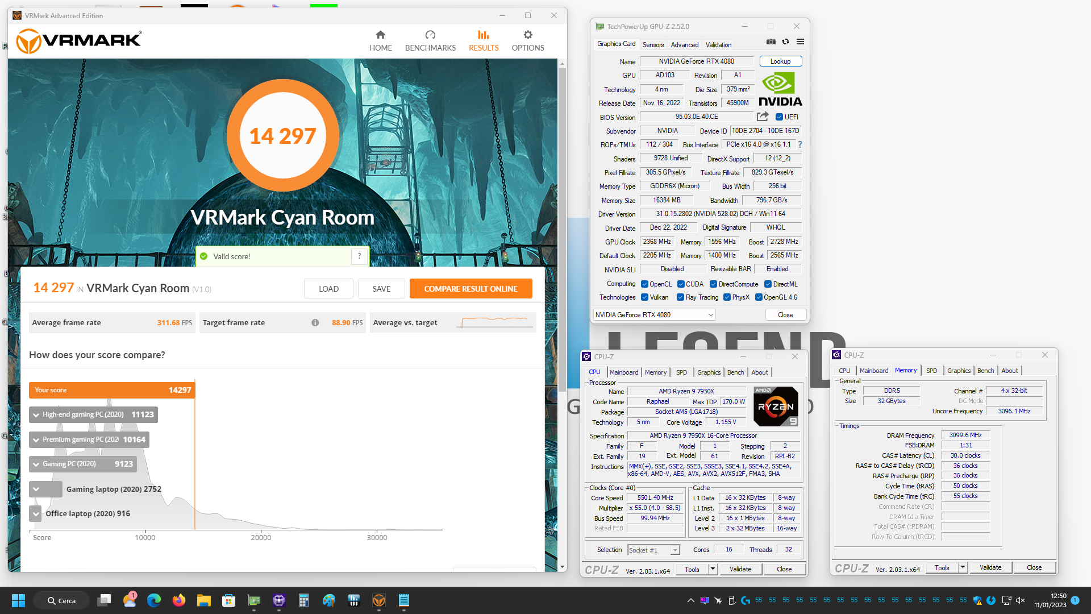
Task: Toggle the Vulkan checkbox
Action: [644, 297]
